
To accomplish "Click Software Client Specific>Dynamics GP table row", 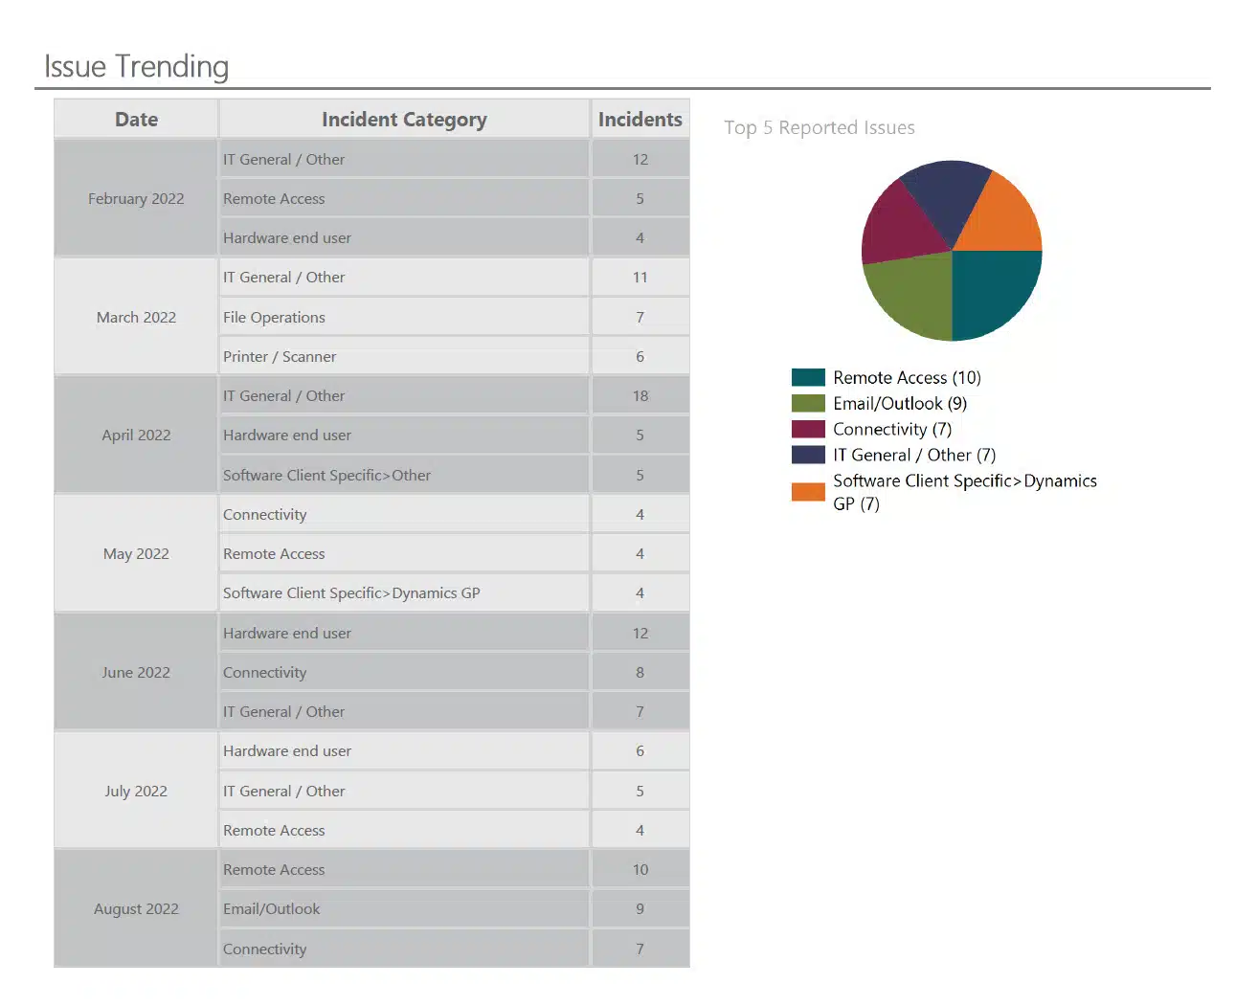I will pyautogui.click(x=404, y=592).
